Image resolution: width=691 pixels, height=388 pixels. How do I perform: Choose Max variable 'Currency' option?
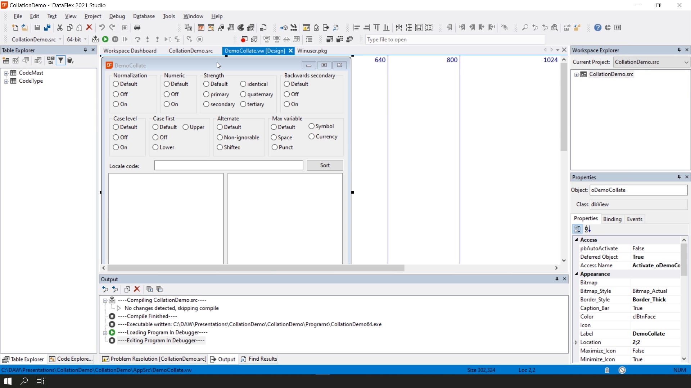pyautogui.click(x=312, y=137)
